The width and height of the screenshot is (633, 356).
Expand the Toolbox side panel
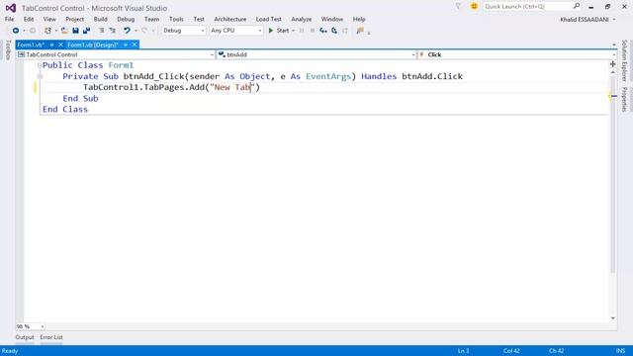tap(8, 50)
